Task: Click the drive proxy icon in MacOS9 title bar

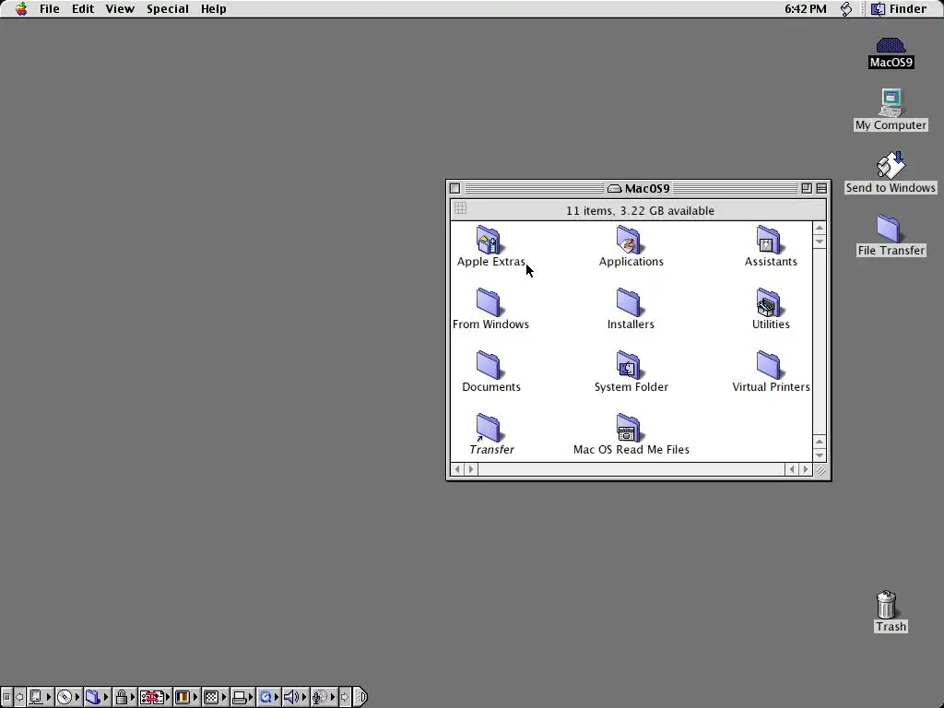Action: (614, 188)
